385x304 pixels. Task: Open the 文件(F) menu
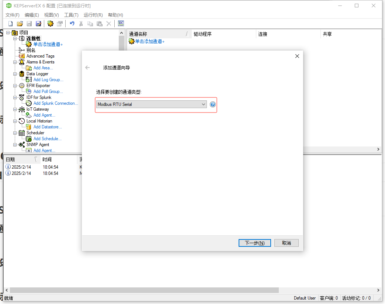[x=13, y=15]
